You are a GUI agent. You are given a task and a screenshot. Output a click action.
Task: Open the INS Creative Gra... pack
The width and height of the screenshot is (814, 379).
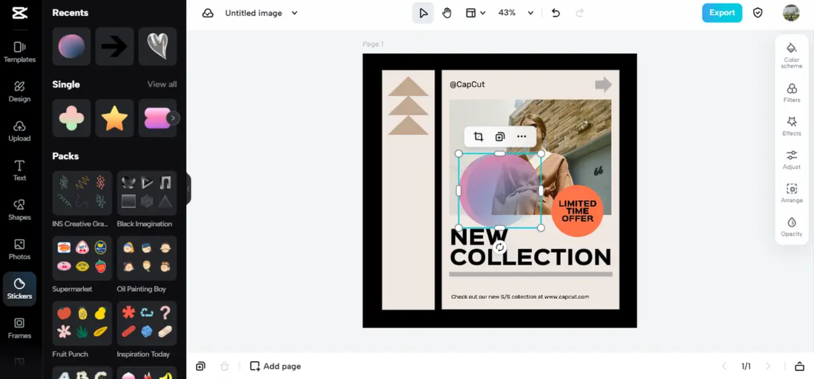tap(82, 194)
